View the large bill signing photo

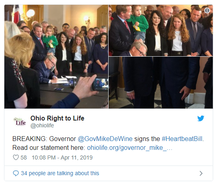56,57
